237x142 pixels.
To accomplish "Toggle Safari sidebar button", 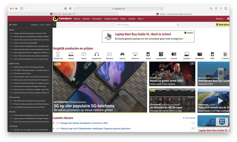I will click(x=22, y=9).
